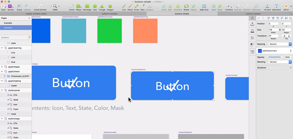Image resolution: width=293 pixels, height=139 pixels.
Task: Open the Resizing Stretch dropdown
Action: (x=280, y=44)
